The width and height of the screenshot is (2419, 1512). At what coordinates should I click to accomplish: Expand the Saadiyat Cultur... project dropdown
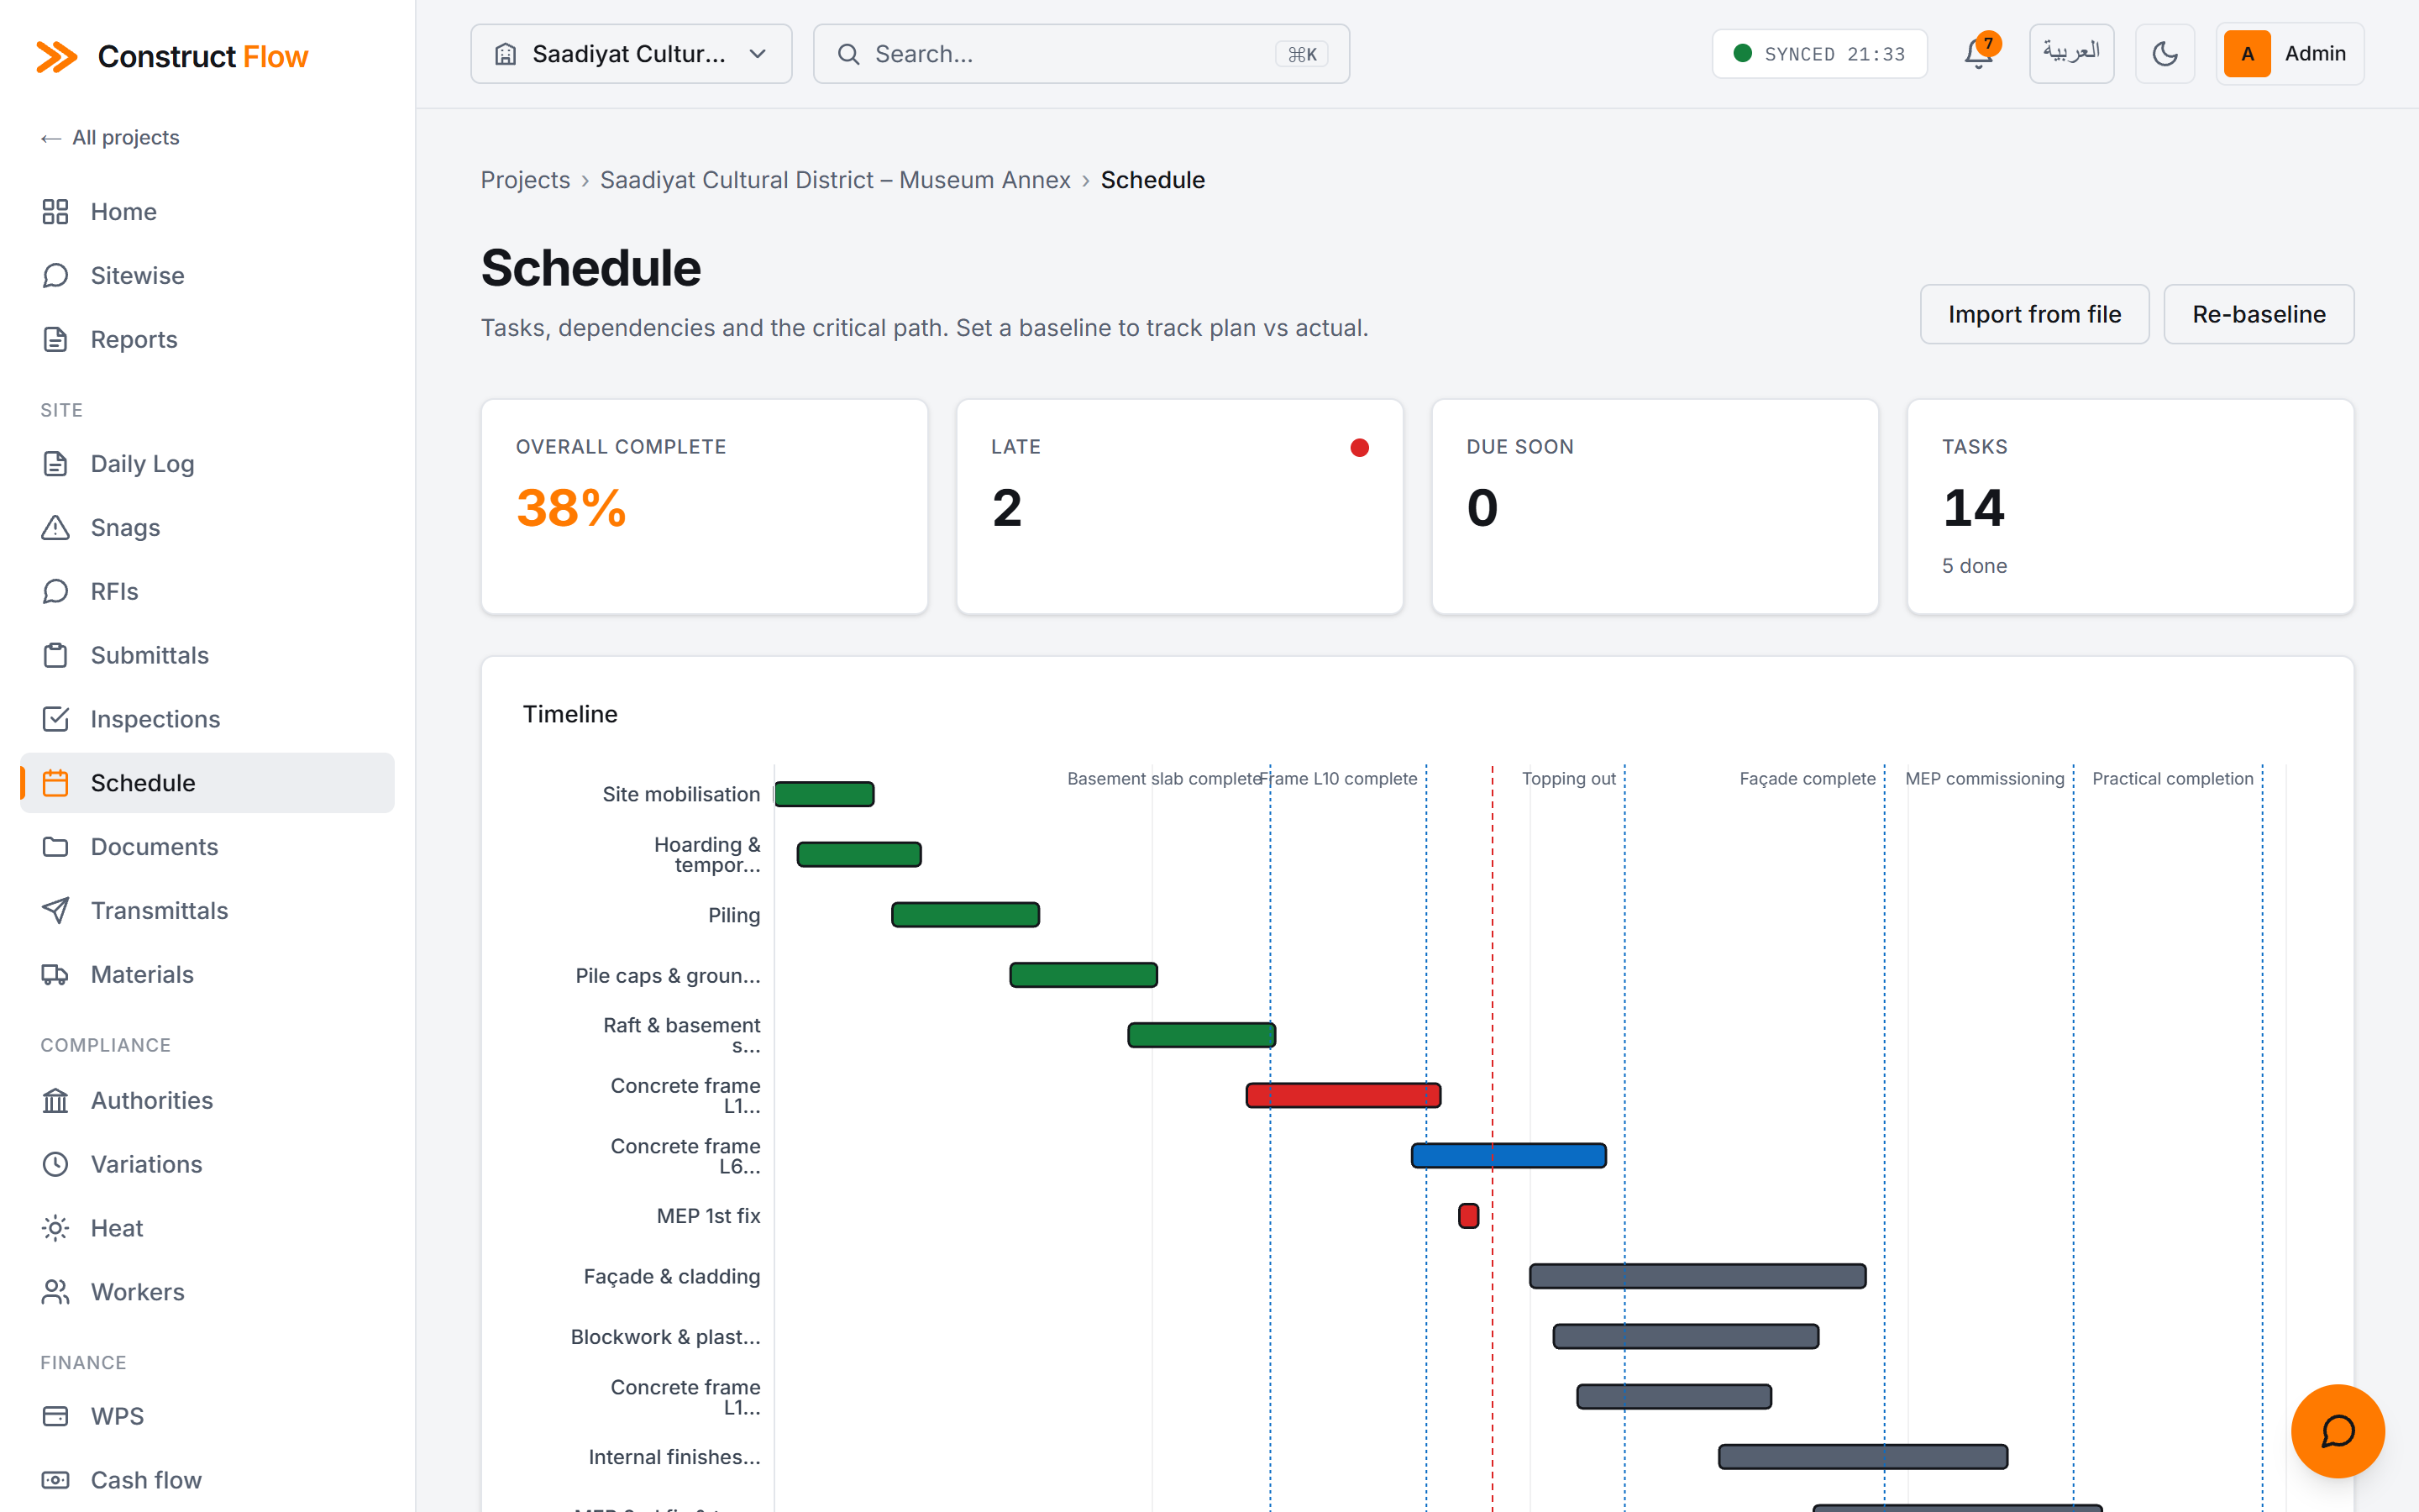[x=632, y=54]
